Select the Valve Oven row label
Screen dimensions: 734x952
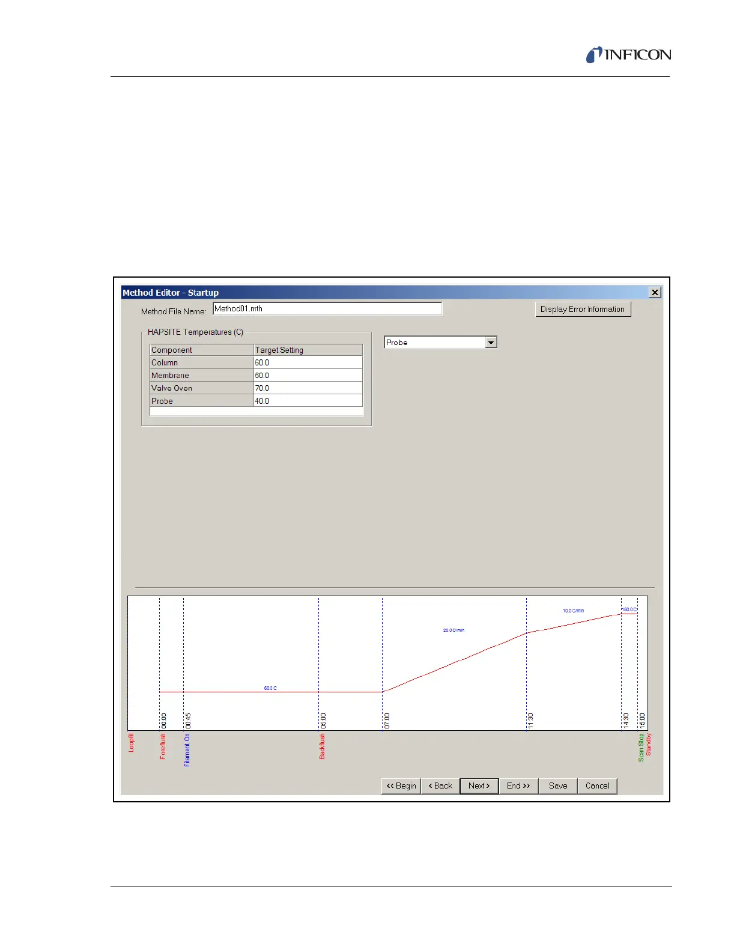[202, 388]
